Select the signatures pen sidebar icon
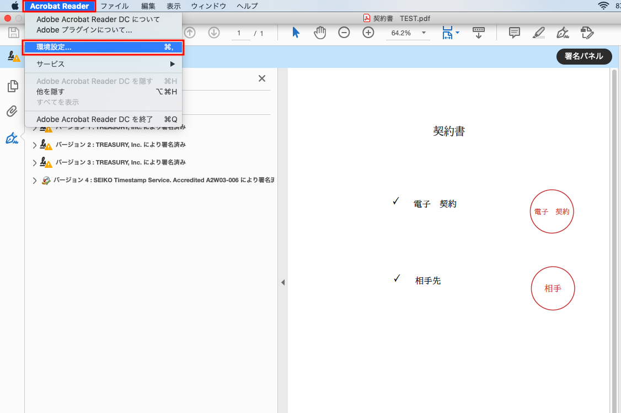Image resolution: width=621 pixels, height=413 pixels. pos(12,138)
